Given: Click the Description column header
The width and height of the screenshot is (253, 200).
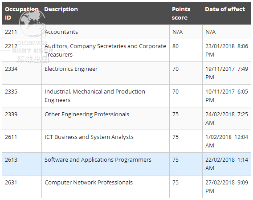Looking at the screenshot, I should pos(61,9).
